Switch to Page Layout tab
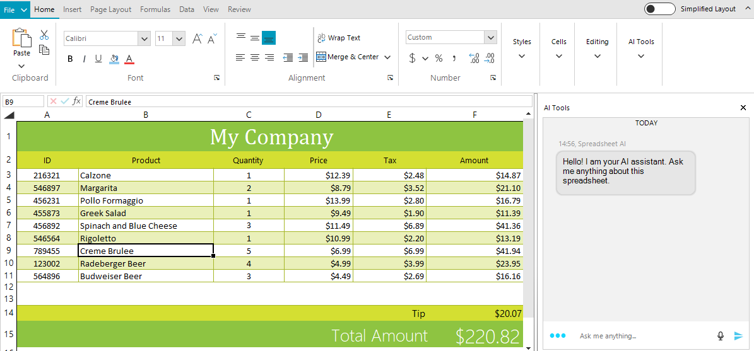 point(110,9)
